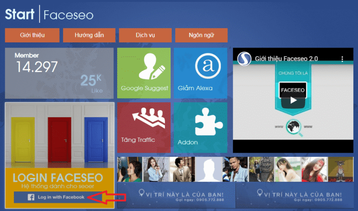The width and height of the screenshot is (358, 211).
Task: Click the Start Faceseo header logo
Action: [49, 14]
